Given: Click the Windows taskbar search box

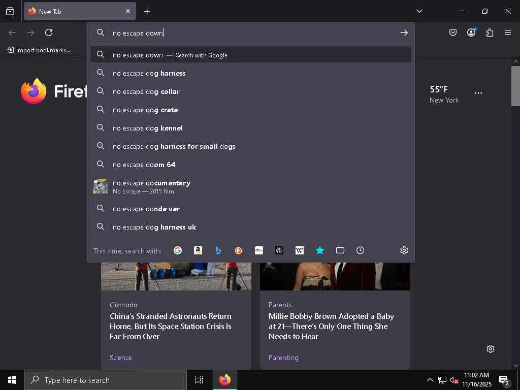Looking at the screenshot, I should [x=106, y=380].
